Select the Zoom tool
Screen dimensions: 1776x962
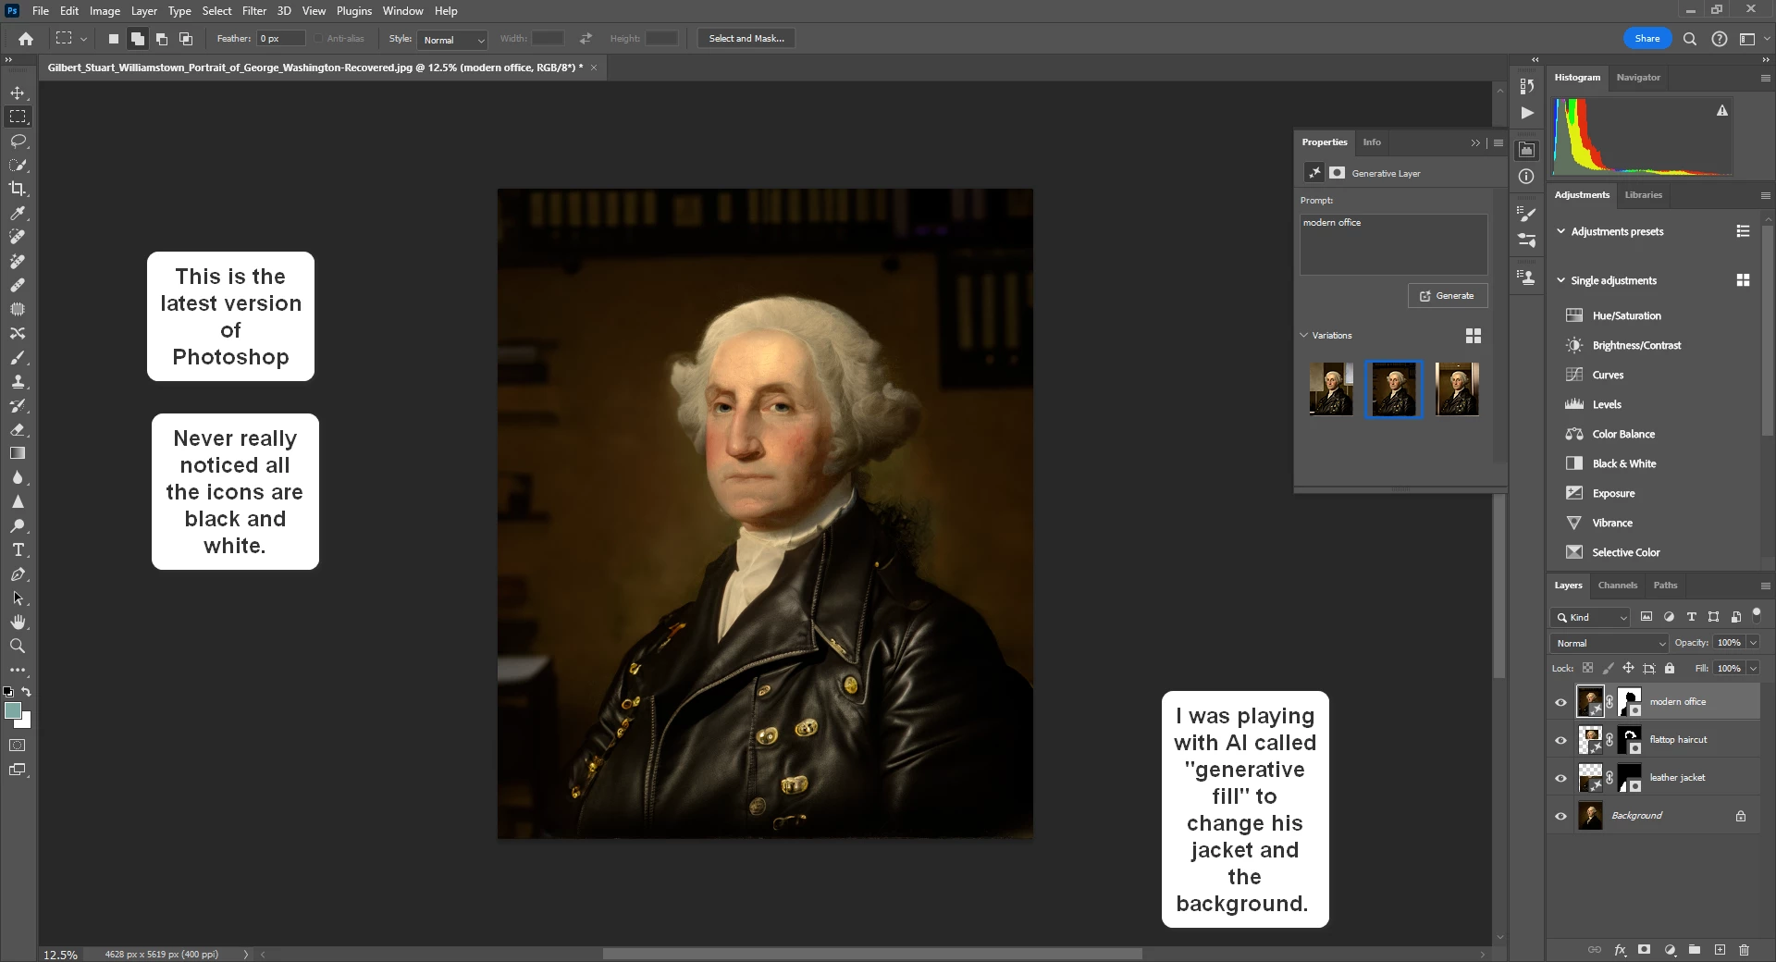click(x=18, y=646)
